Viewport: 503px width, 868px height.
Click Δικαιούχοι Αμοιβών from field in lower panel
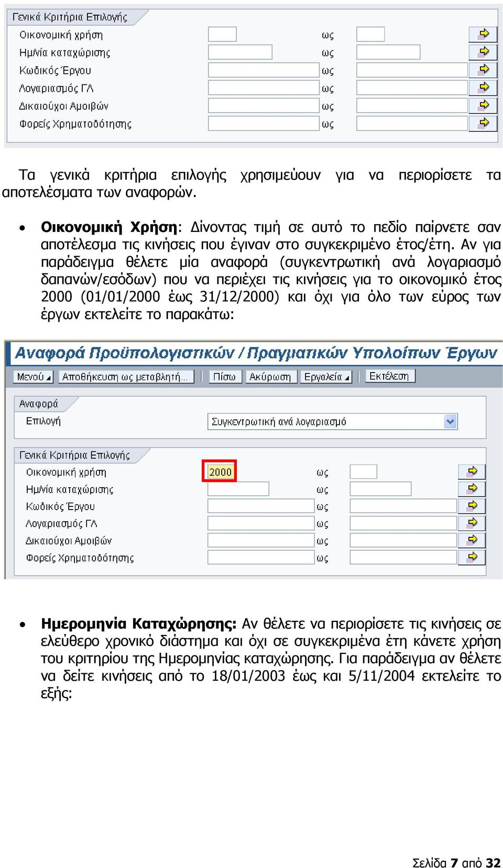260,541
